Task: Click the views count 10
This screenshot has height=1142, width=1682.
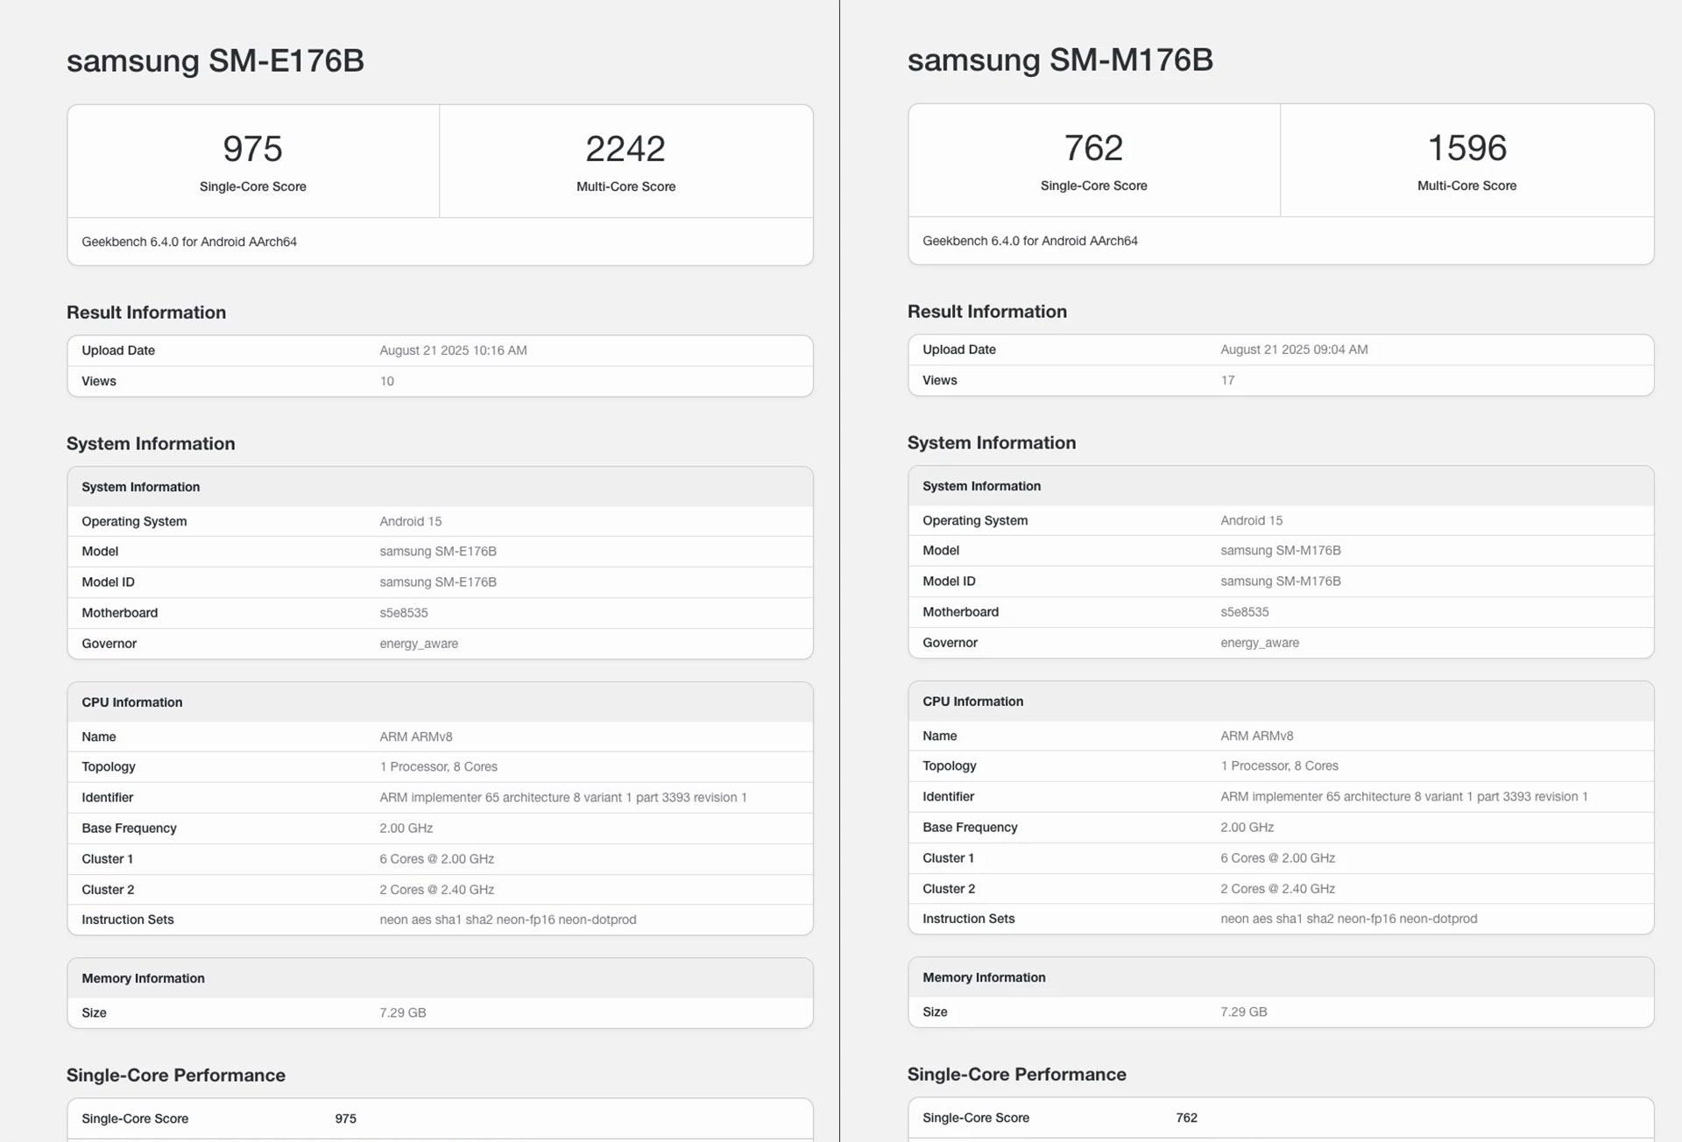Action: pos(386,381)
